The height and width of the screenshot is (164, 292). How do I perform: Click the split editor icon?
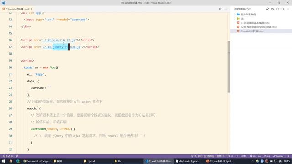(x=221, y=9)
